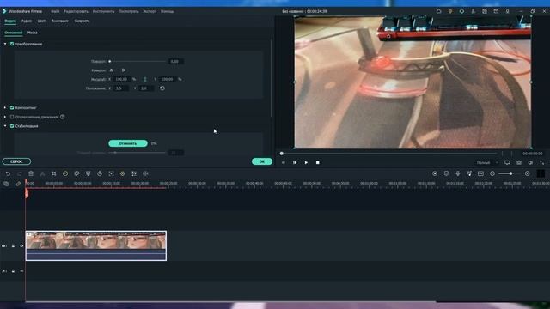Enable the Отслеживание движения checkbox

pyautogui.click(x=12, y=117)
